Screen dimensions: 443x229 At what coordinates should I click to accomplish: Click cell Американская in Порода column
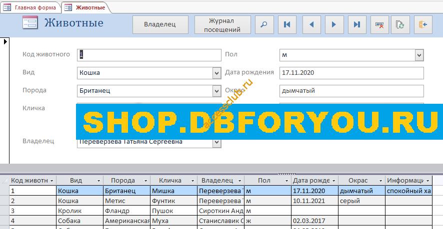coord(127,221)
